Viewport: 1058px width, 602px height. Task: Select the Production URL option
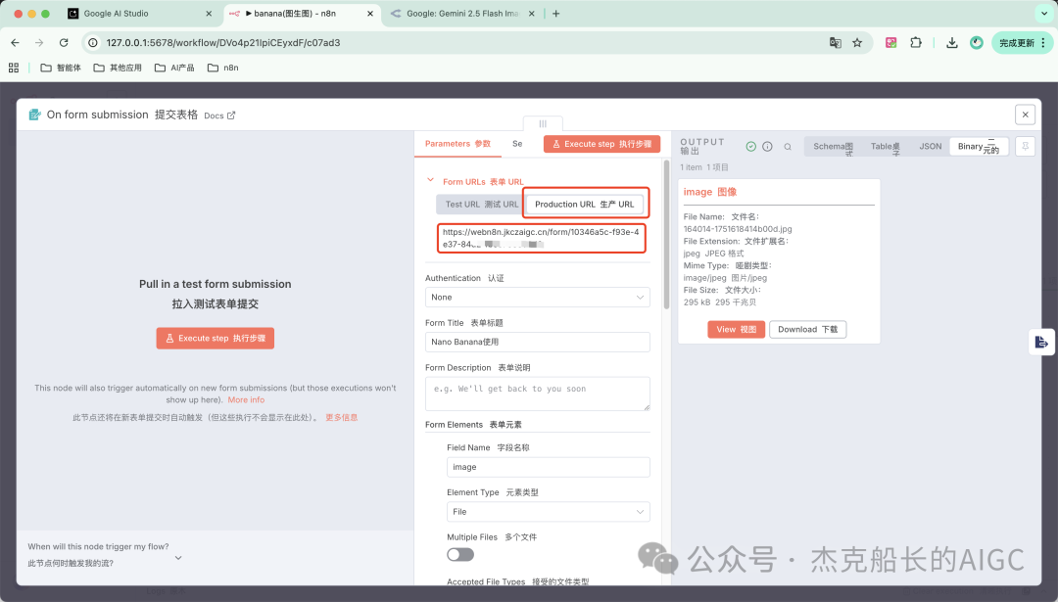584,205
